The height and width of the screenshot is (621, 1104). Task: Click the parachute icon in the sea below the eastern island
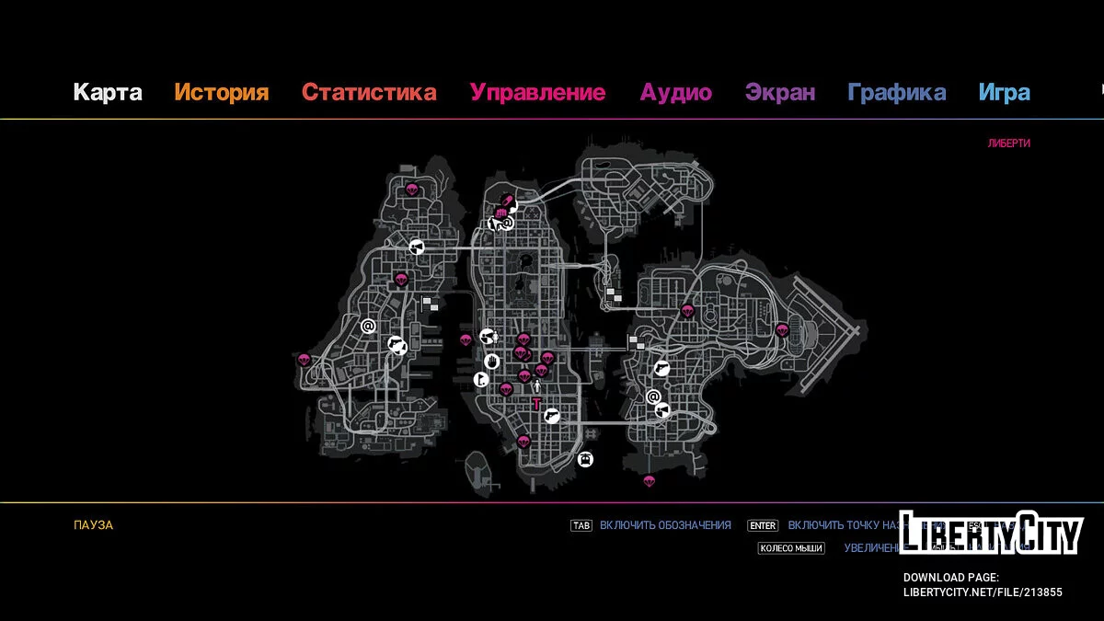[648, 481]
